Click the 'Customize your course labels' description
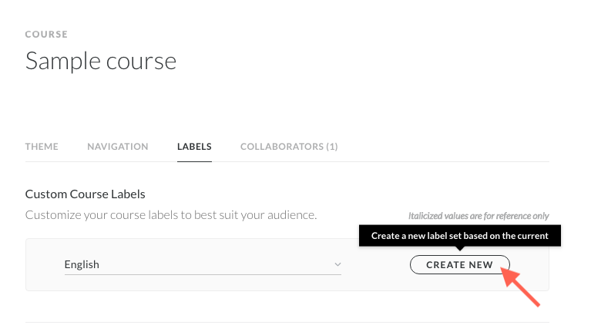 pyautogui.click(x=171, y=214)
